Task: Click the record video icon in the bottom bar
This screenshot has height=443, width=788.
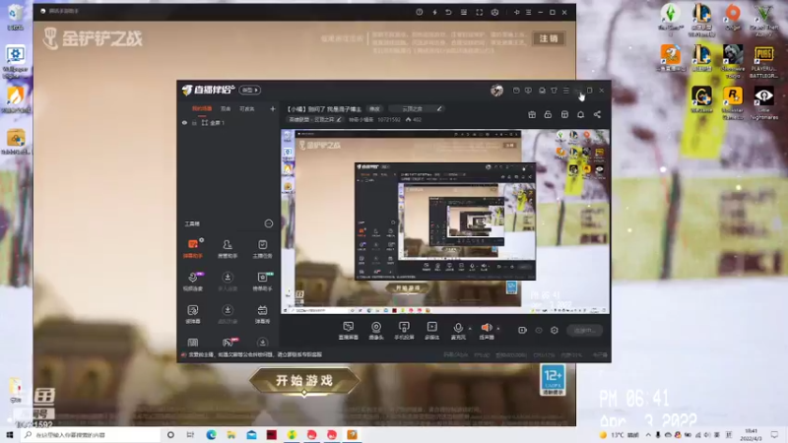Action: pos(522,330)
